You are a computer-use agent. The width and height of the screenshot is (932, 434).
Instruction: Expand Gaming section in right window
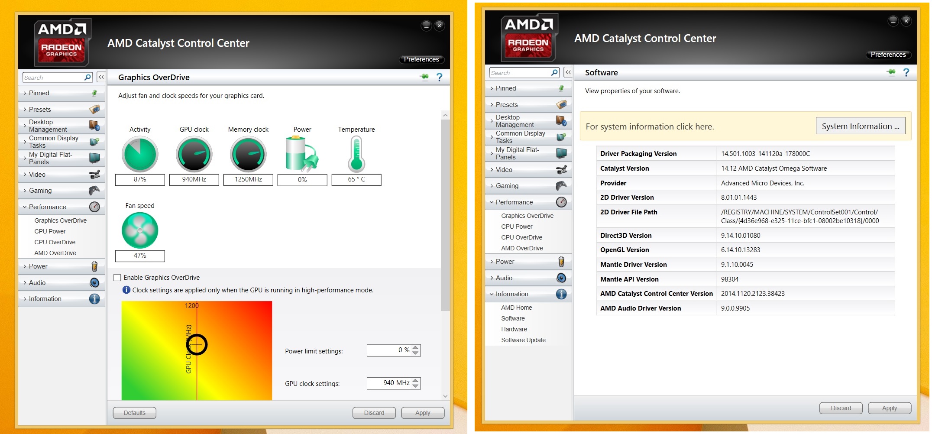pyautogui.click(x=528, y=186)
